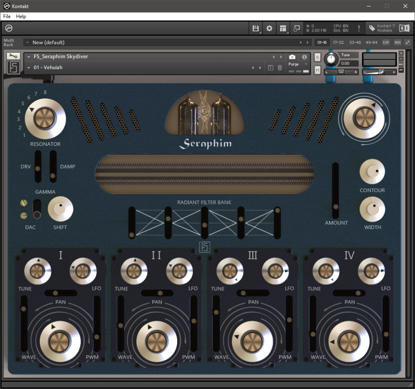Go to the next instrument with the right arrow
Screen dimensions: 415x389
point(281,57)
